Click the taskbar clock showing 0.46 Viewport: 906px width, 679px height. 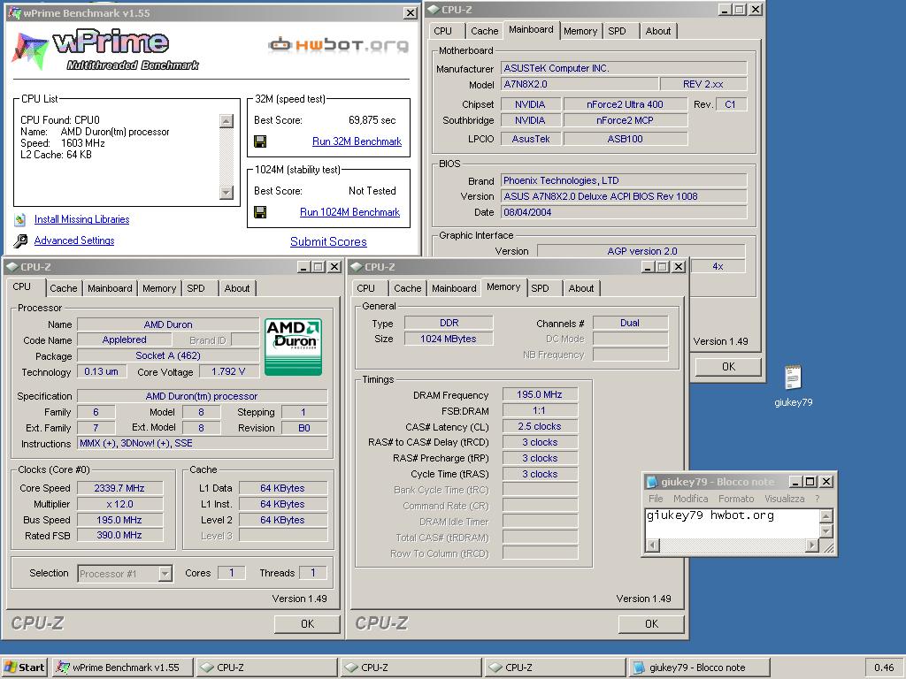pyautogui.click(x=884, y=668)
